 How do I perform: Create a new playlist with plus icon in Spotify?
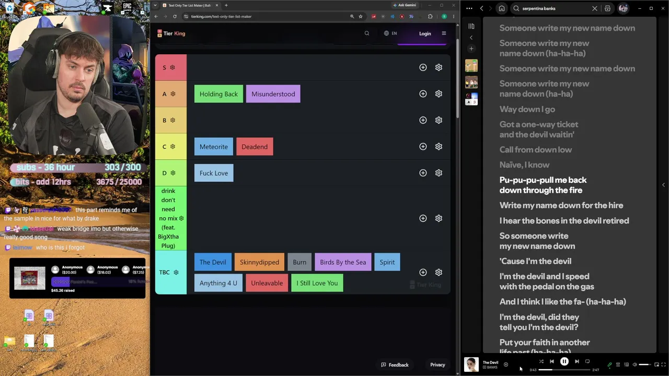[471, 49]
